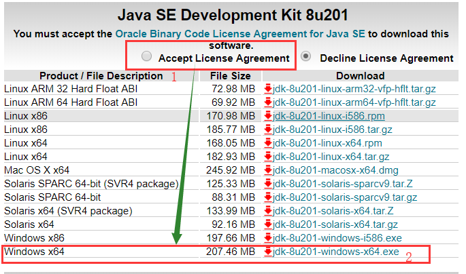Click the 182.93 MB file size
466x274 pixels.
(x=231, y=157)
